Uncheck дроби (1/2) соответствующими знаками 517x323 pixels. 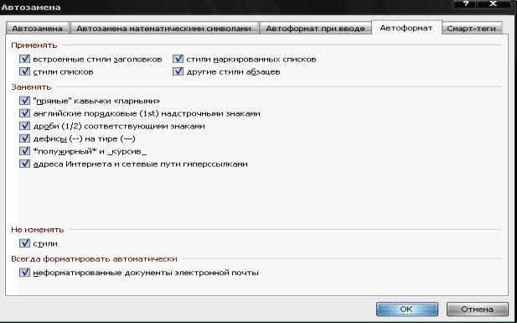tap(25, 126)
